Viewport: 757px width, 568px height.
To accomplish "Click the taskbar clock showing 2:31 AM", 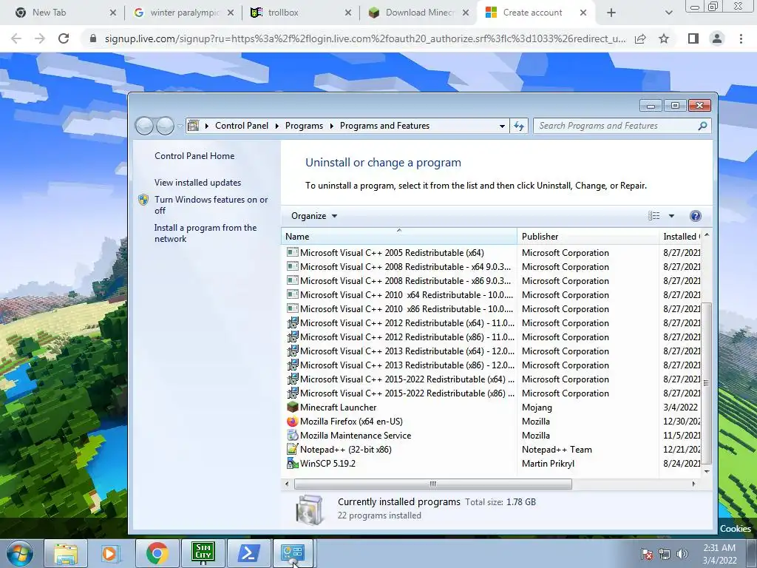I will pos(719,554).
